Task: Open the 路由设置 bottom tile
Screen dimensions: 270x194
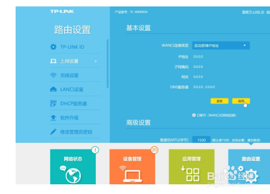Action: 249,167
